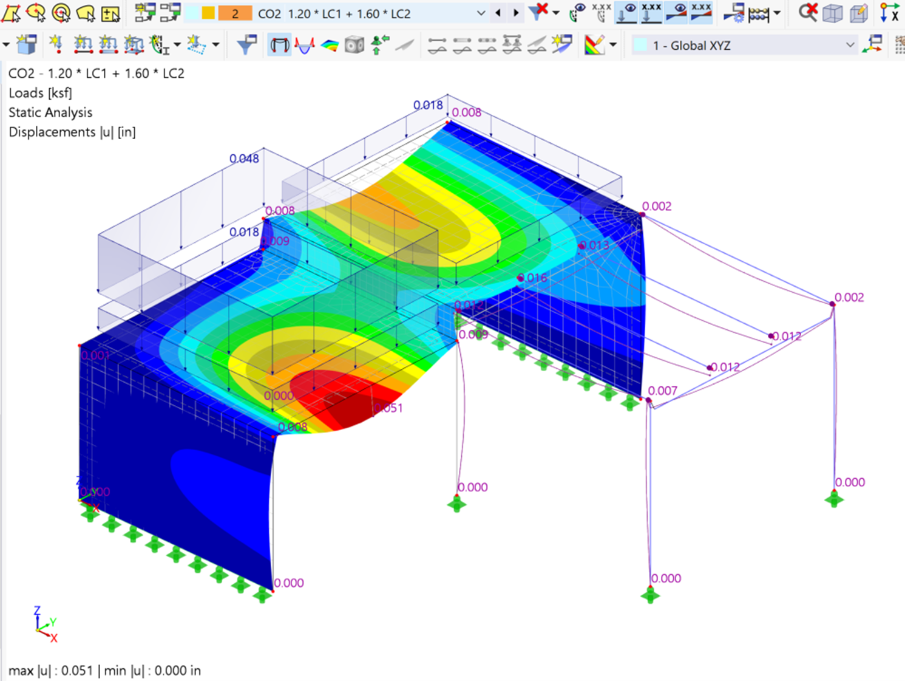Click the rendered solid cube display icon
This screenshot has height=681, width=905.
[354, 44]
